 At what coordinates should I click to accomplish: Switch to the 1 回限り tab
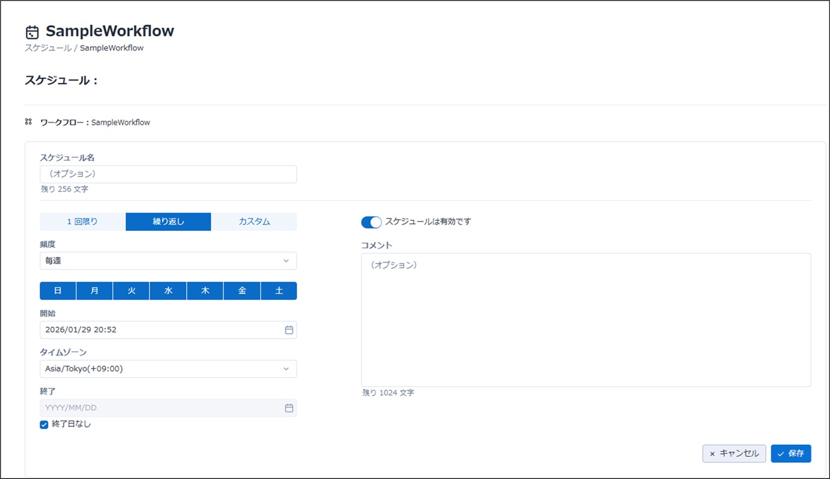[82, 222]
